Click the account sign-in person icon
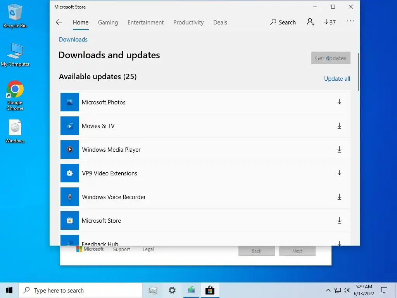397x298 pixels. [311, 22]
